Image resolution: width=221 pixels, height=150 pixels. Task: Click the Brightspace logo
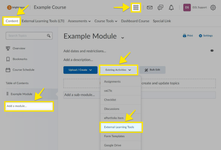click(16, 7)
